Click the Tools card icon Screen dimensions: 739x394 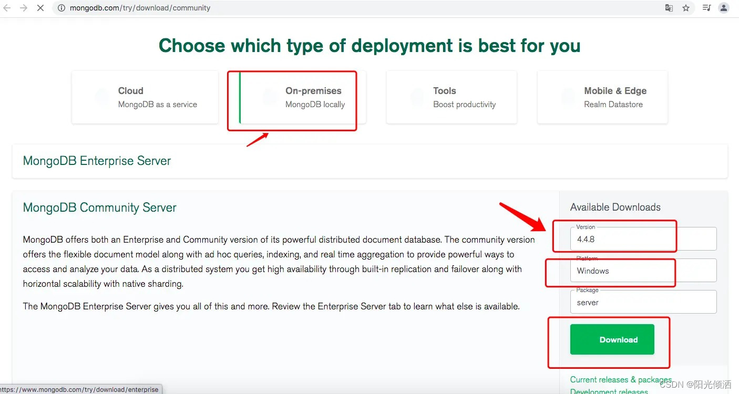pyautogui.click(x=417, y=97)
